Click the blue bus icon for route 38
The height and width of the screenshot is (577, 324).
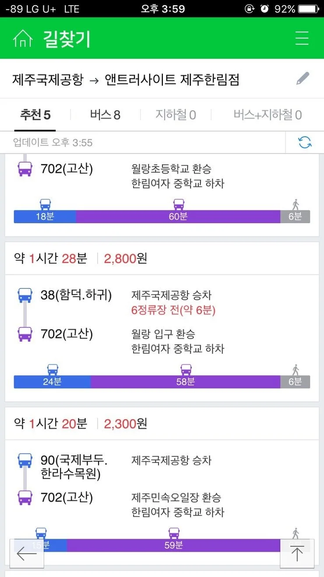24,295
